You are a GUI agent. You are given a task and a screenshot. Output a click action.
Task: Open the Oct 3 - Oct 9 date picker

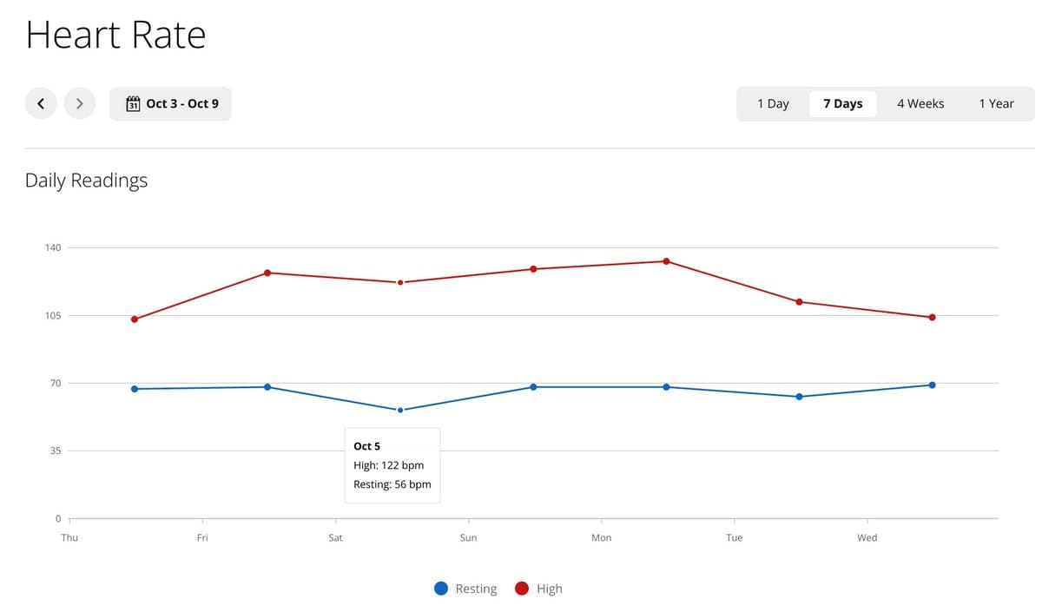point(171,103)
